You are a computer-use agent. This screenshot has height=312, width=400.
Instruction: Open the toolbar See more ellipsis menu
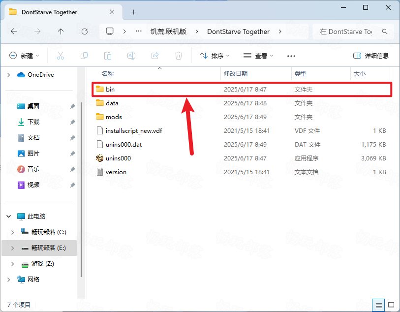[x=291, y=56]
